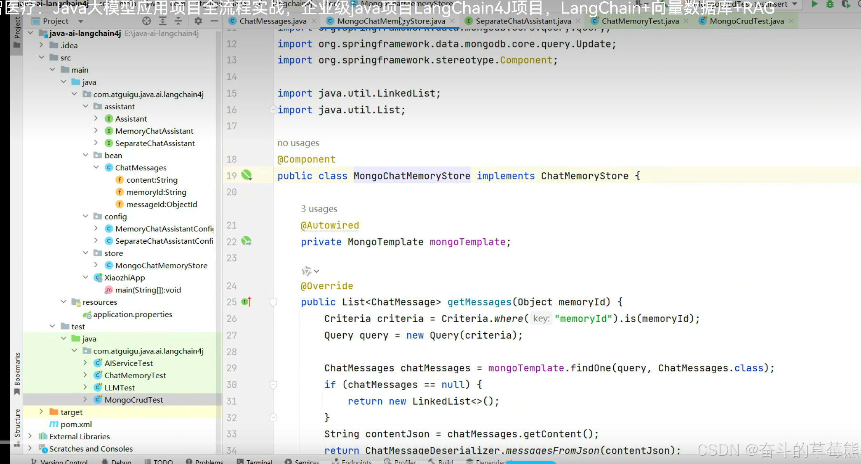The width and height of the screenshot is (861, 464).
Task: Fold the getMessages method on line 25
Action: pyautogui.click(x=273, y=302)
